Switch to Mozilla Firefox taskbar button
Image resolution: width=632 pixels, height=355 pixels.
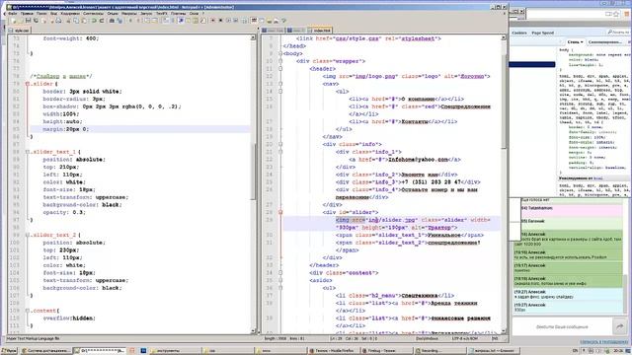coord(334,351)
